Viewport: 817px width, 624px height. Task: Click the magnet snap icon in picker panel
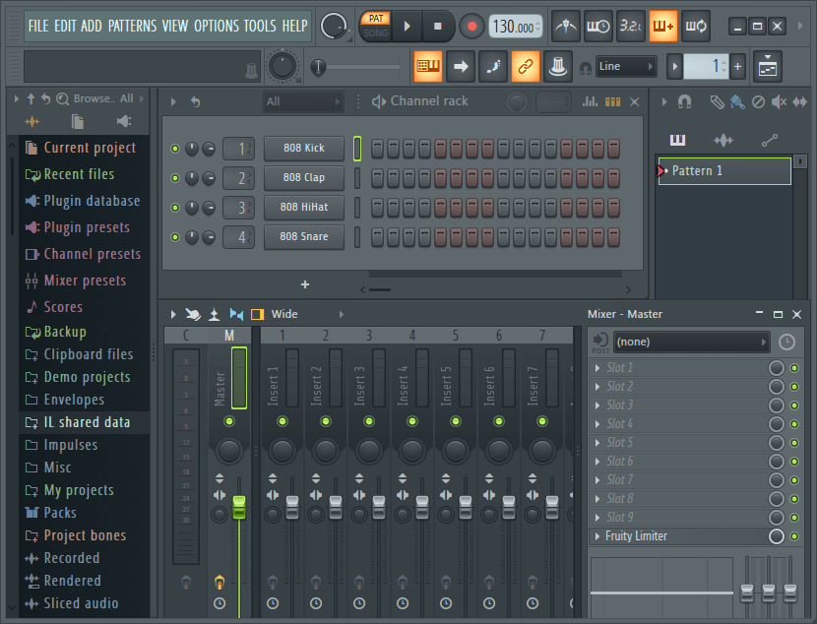(685, 101)
